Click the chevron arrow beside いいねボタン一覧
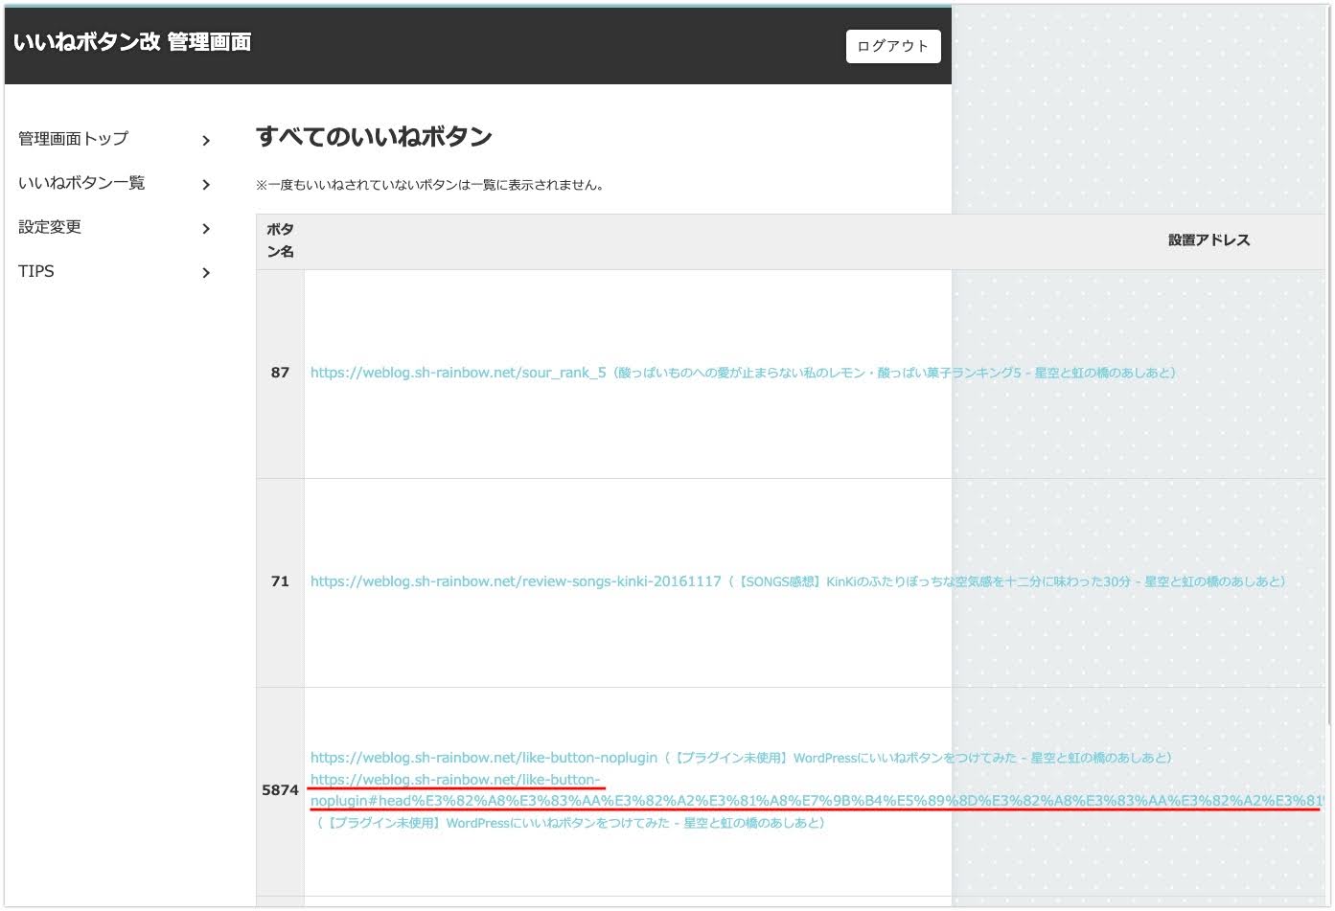This screenshot has width=1335, height=911. [206, 185]
